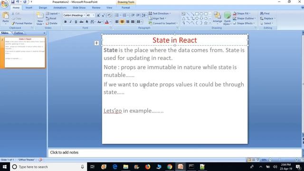
Task: Justify the paragraph text
Action: tap(133, 22)
